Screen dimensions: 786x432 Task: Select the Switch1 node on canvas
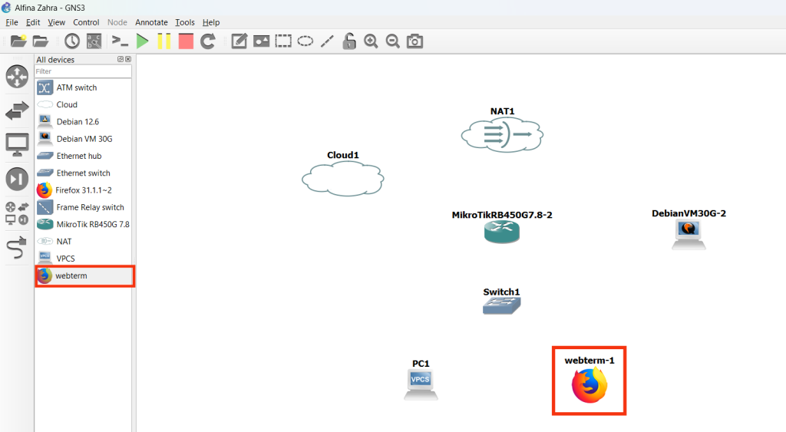501,305
